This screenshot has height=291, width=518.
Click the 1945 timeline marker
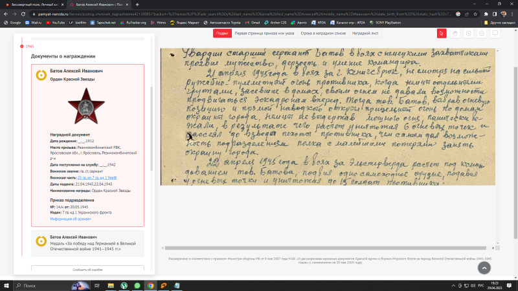(22, 47)
